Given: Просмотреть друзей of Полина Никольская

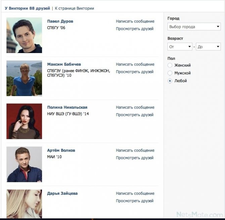Looking at the screenshot, I should pyautogui.click(x=135, y=115).
